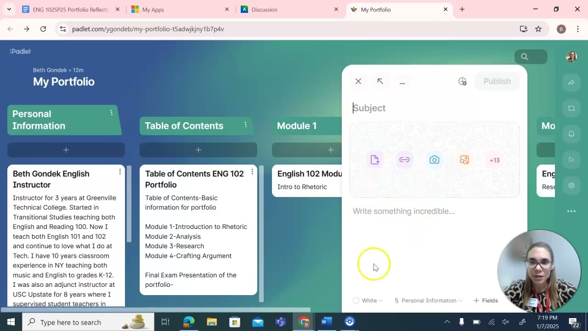Image resolution: width=588 pixels, height=331 pixels.
Task: Switch to My Apps browser tab
Action: click(x=180, y=9)
